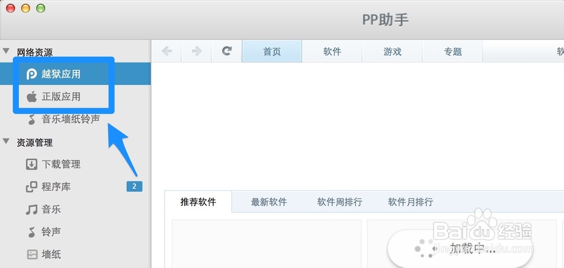Reload the page with refresh icon
This screenshot has width=564, height=268.
[x=227, y=51]
